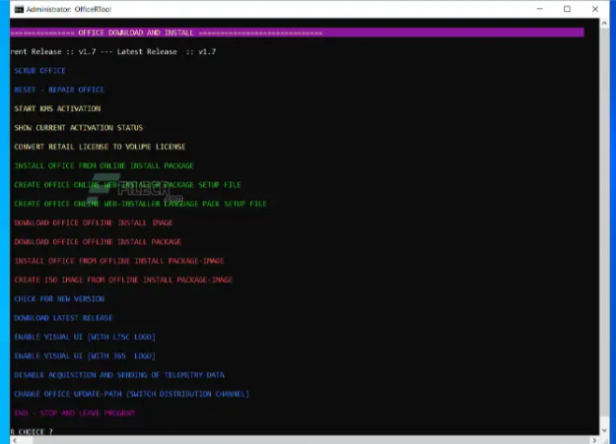Click DOWNLOAD OFFICE OFFLINE INSTALL IMAGE line
The height and width of the screenshot is (444, 616).
pos(94,222)
